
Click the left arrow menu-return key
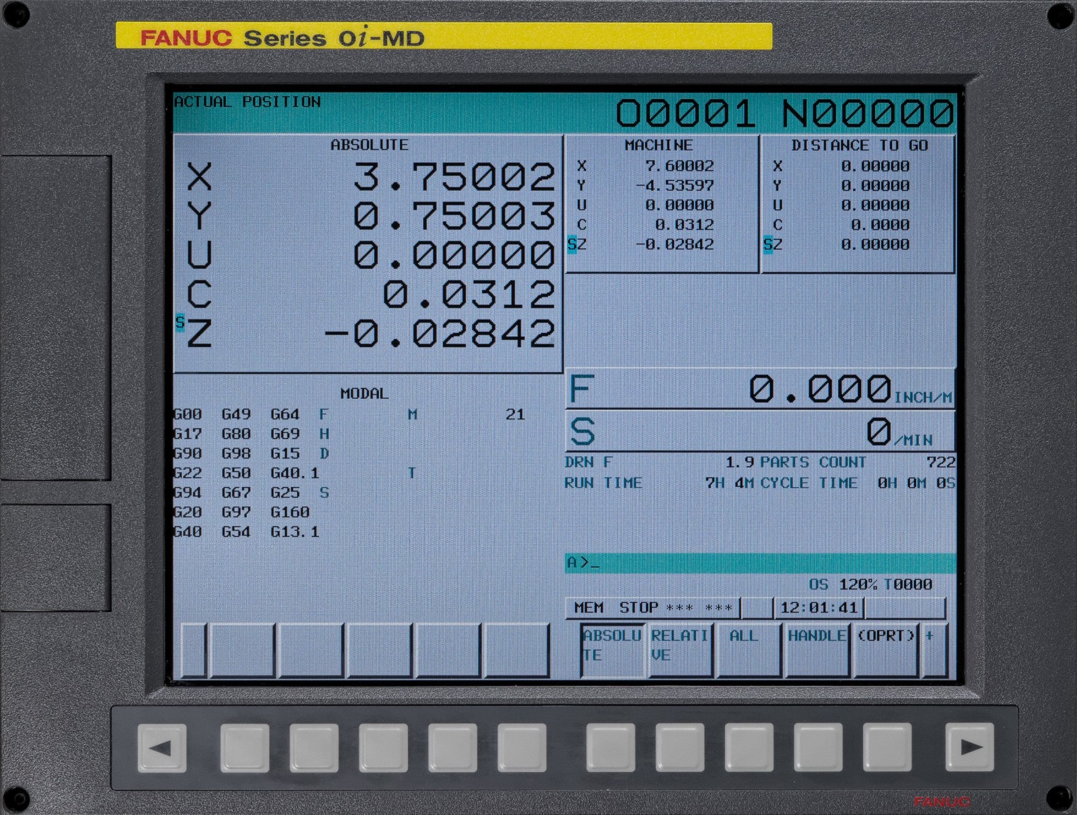tap(162, 747)
